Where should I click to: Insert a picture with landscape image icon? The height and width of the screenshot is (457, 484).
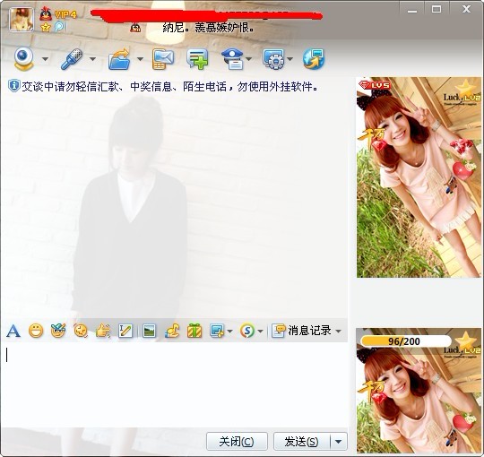150,332
